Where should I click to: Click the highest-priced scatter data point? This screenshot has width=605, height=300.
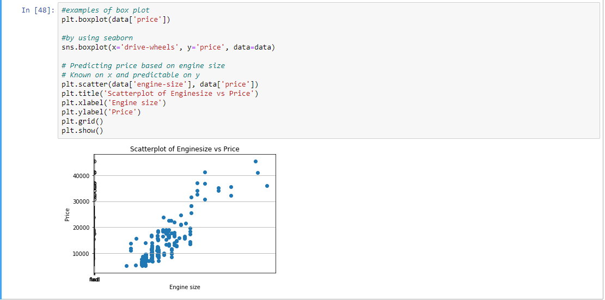(x=255, y=161)
